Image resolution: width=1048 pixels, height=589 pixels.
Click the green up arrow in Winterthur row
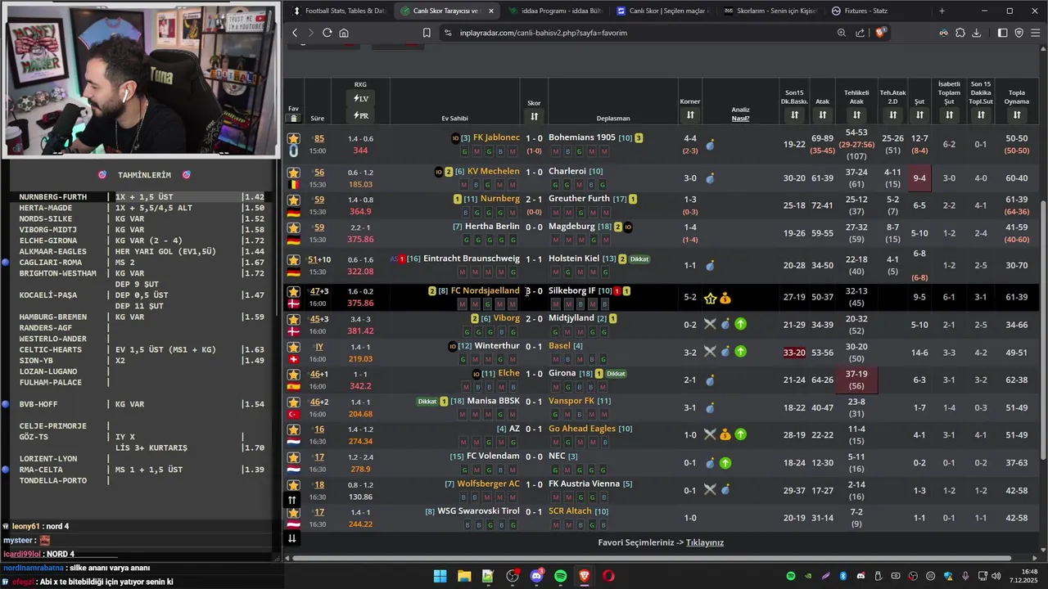tap(740, 352)
